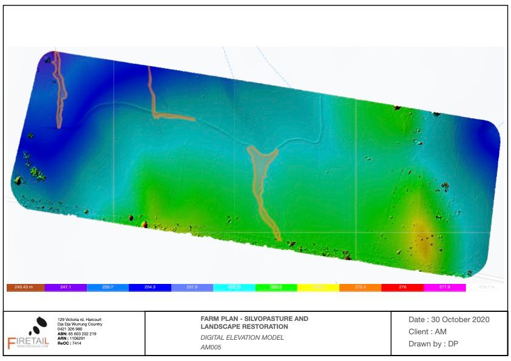Click the Farm Plan Silvopasture title text
Image resolution: width=511 pixels, height=361 pixels.
(x=254, y=323)
